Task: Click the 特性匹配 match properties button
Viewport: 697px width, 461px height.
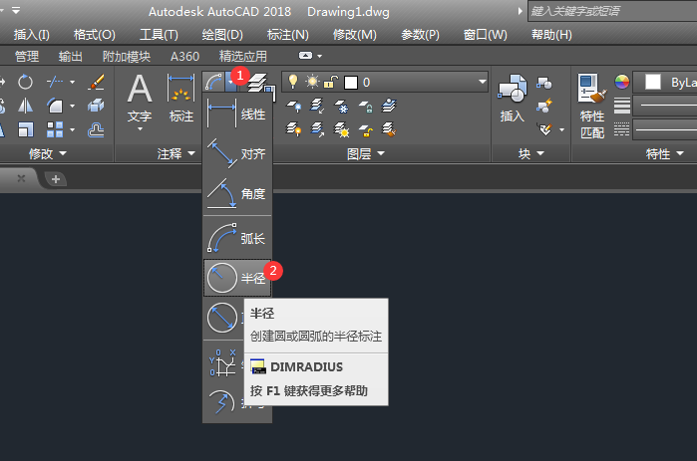Action: [x=592, y=107]
